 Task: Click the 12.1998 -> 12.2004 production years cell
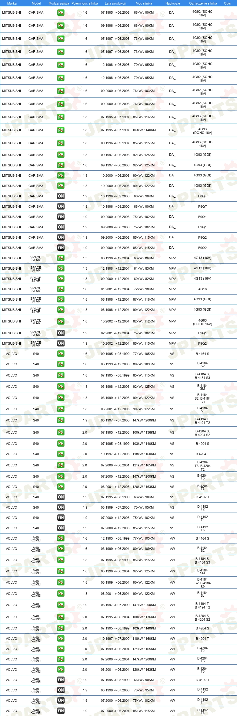[x=115, y=269]
